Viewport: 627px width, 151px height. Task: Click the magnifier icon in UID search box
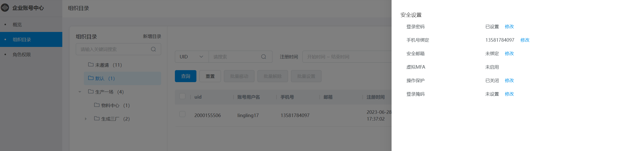(x=263, y=57)
